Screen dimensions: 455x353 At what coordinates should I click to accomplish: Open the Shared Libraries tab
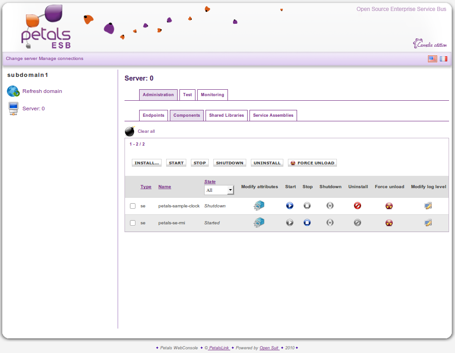[x=226, y=115]
